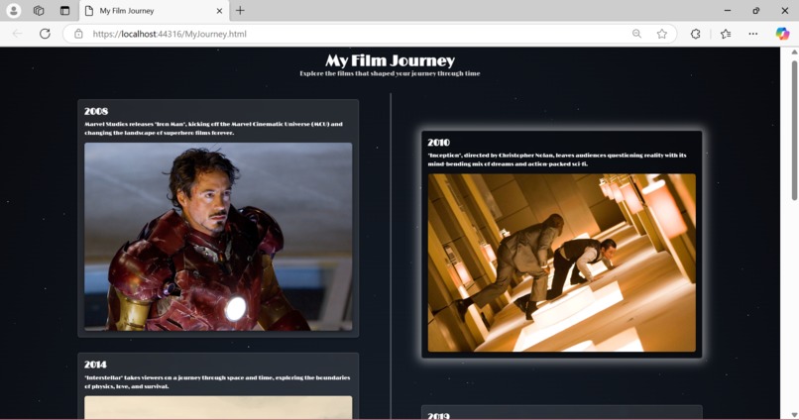Open Settings and more ellipsis menu
The image size is (799, 420).
point(752,34)
